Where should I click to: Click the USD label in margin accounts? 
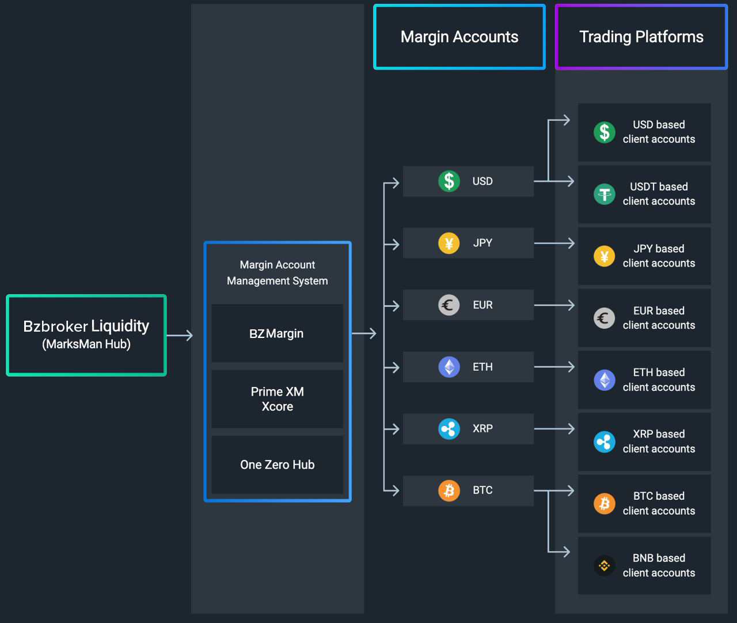point(483,181)
